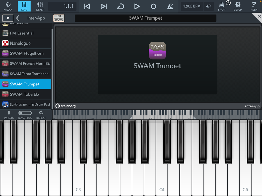Screen dimensions: 262x196
Task: Click the List/Brows view button
Action: click(x=59, y=18)
